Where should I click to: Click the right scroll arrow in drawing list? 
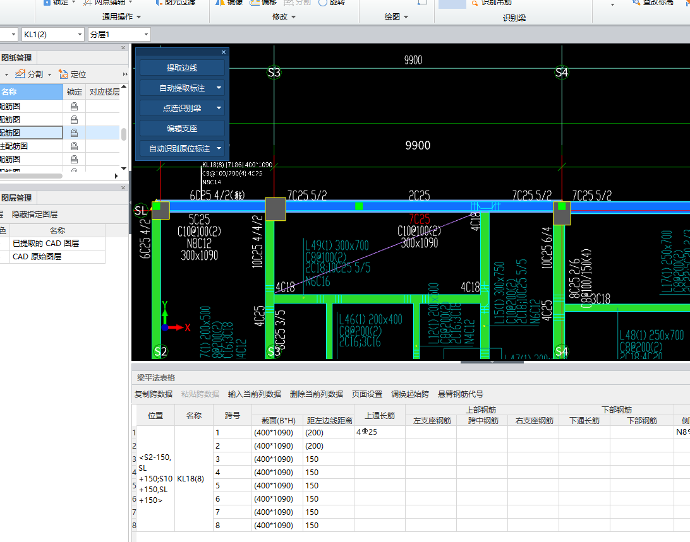click(116, 176)
